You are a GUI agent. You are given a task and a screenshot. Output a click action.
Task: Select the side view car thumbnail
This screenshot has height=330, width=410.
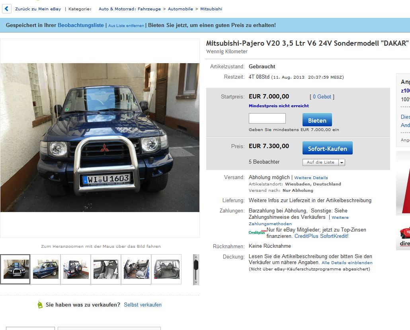tap(45, 269)
